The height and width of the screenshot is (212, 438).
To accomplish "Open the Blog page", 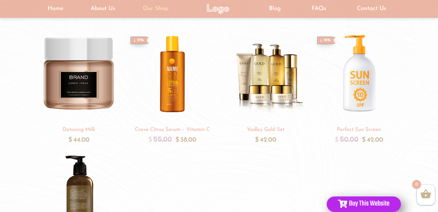I will pos(275,8).
